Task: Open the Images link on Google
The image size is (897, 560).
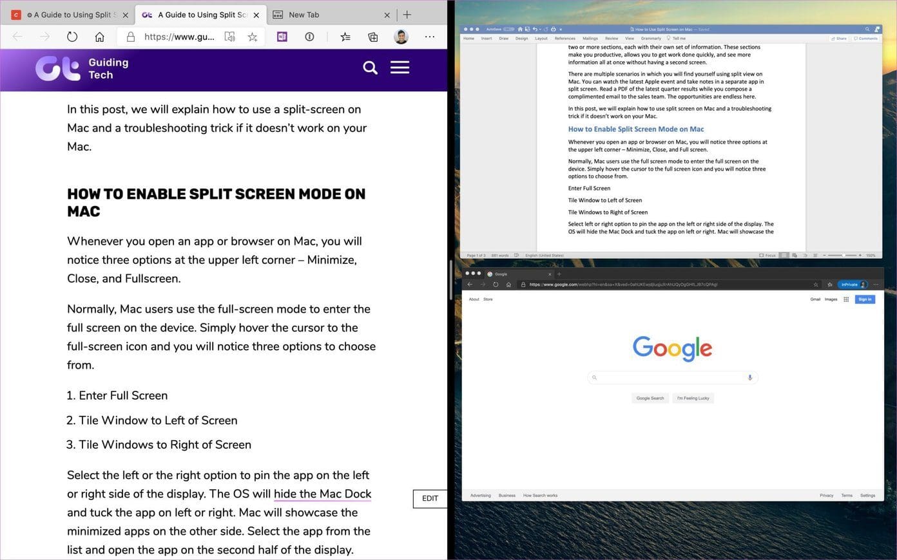Action: 831,299
